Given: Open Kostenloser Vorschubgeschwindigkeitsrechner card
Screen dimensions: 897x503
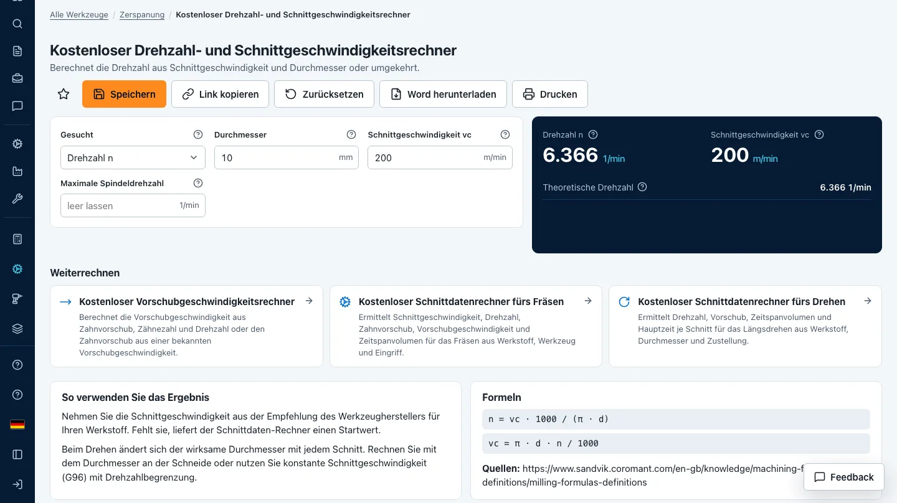Looking at the screenshot, I should pos(186,326).
